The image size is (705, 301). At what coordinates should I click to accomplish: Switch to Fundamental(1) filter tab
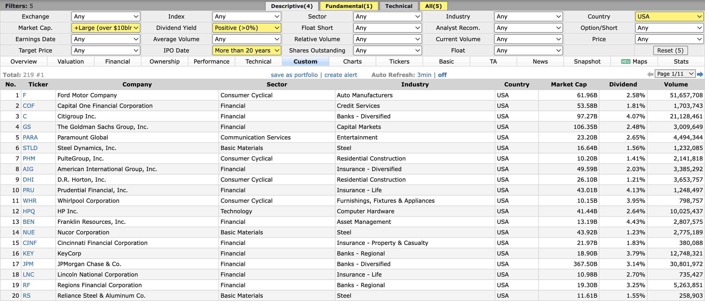click(349, 6)
